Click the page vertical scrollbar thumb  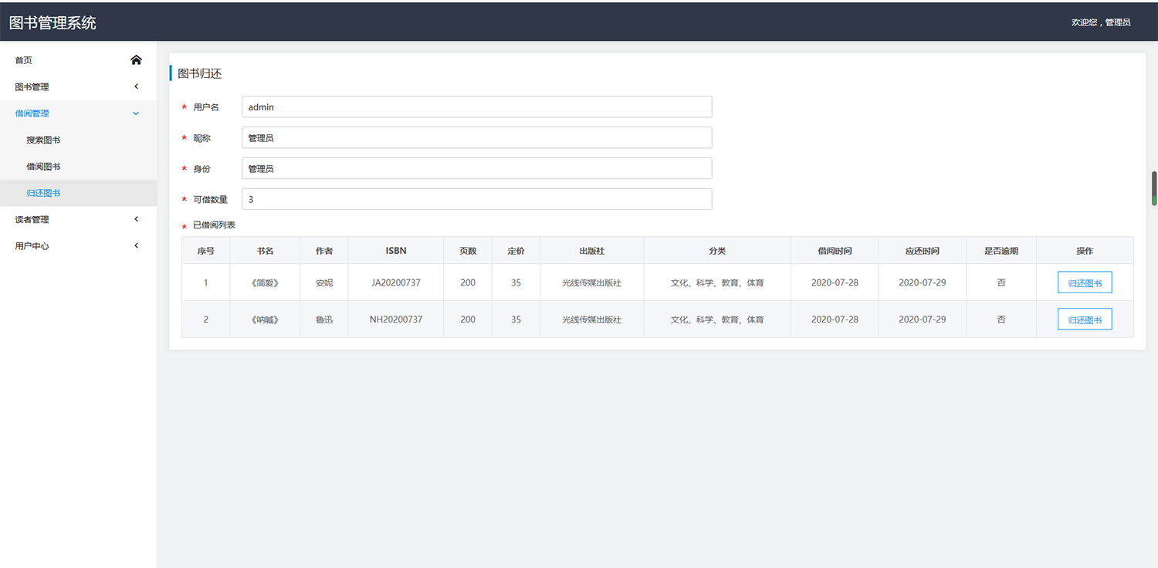(x=1154, y=188)
